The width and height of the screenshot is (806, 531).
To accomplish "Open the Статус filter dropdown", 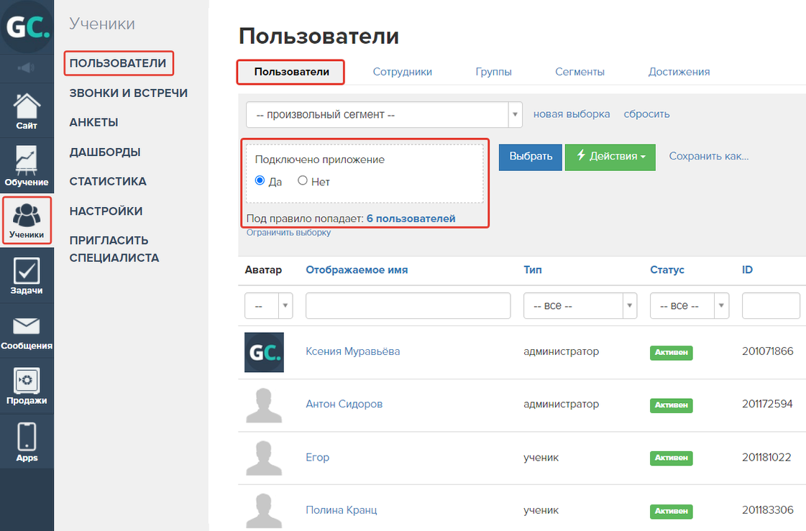I will click(x=689, y=305).
